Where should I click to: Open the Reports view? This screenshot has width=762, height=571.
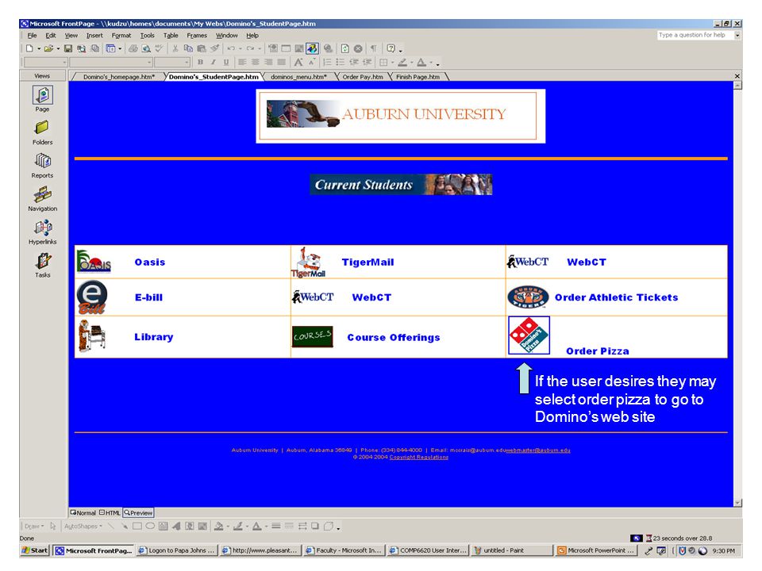(42, 166)
